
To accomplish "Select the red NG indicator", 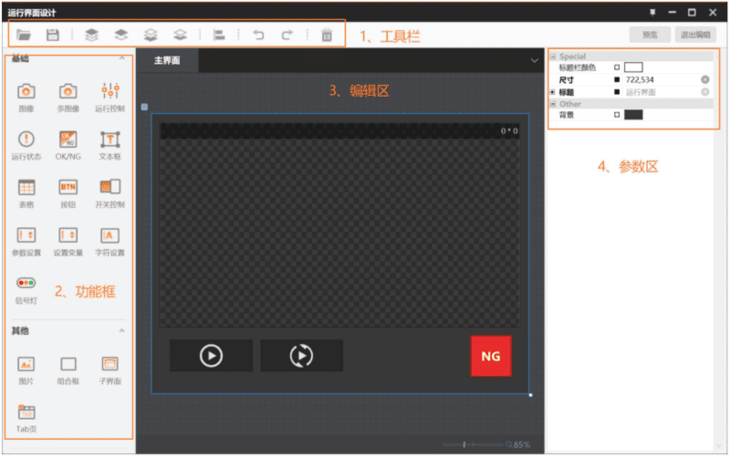I will (x=491, y=357).
